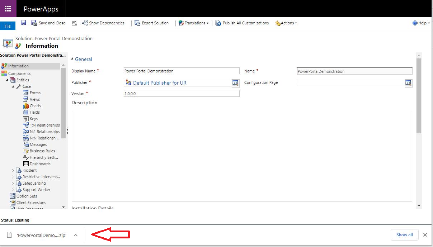
Task: Click Save and Close
Action: [x=48, y=23]
